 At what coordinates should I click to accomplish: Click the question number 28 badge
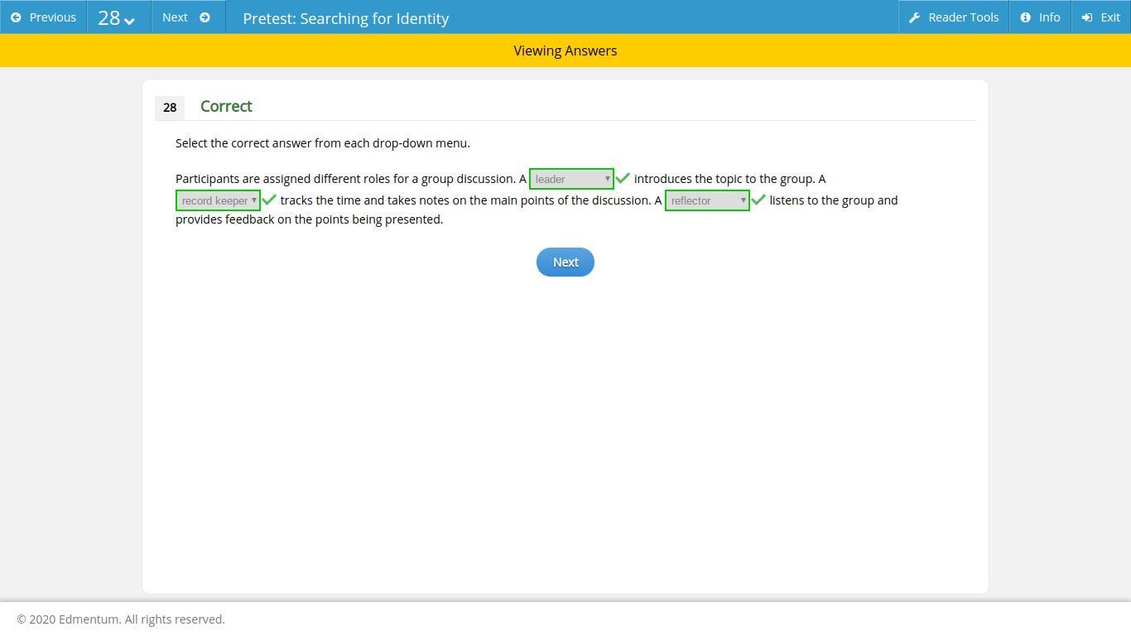click(170, 108)
